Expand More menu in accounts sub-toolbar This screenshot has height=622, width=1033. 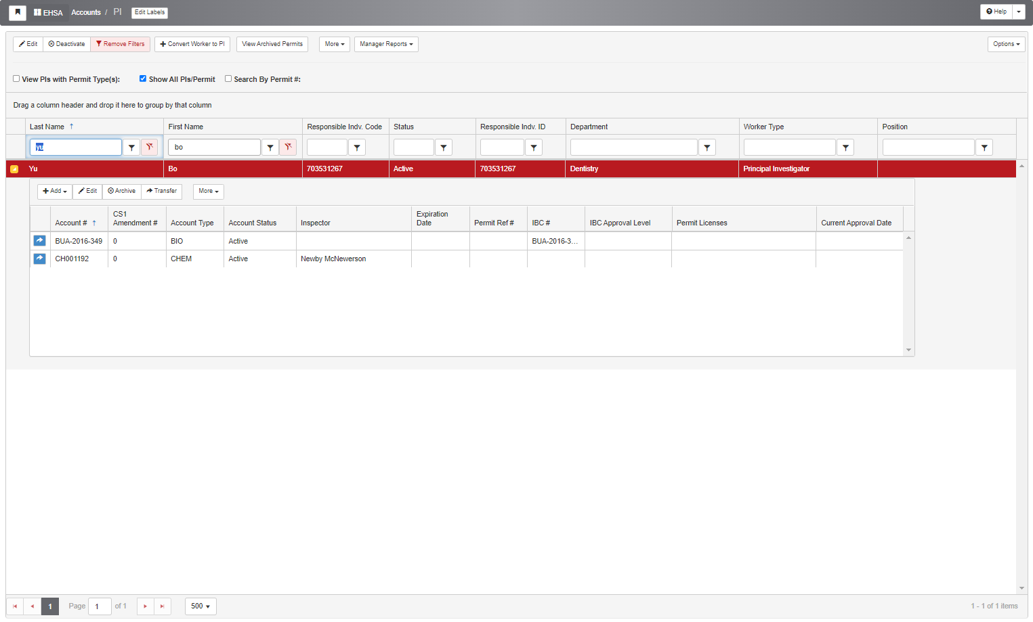[x=209, y=191]
